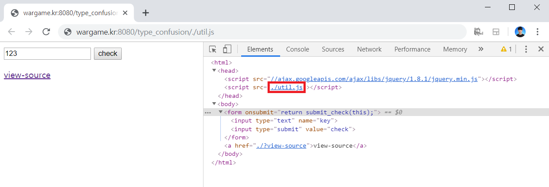549x187 pixels.
Task: Click the view-source link on the page
Action: (27, 75)
